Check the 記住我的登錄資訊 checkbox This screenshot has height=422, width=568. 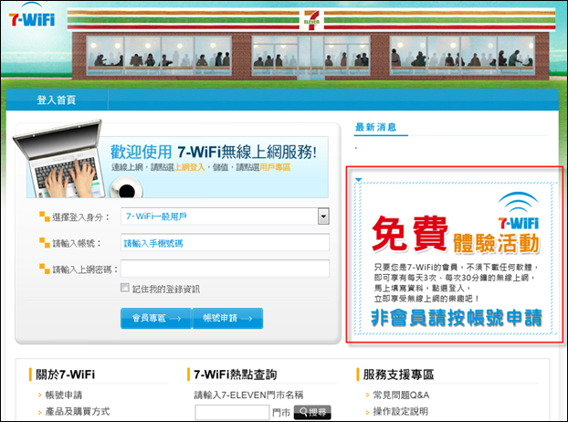124,288
